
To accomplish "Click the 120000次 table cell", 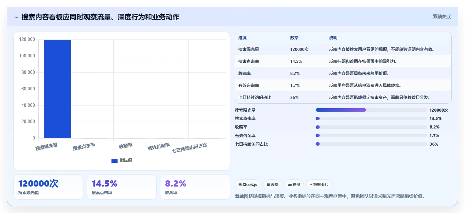I will tap(299, 49).
